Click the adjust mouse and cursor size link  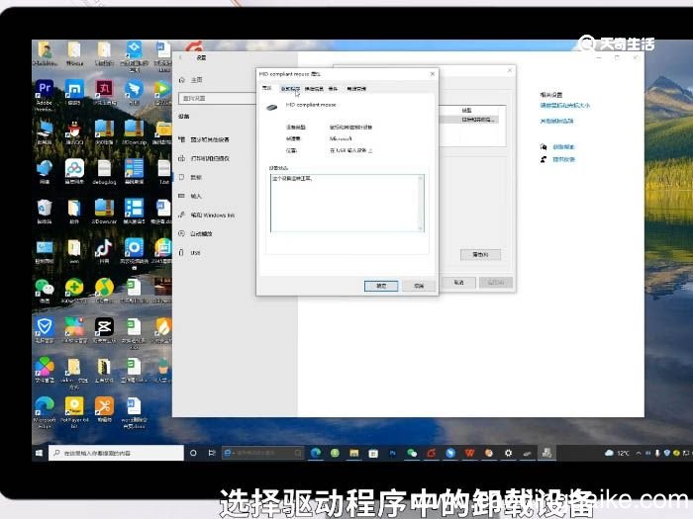pyautogui.click(x=565, y=106)
